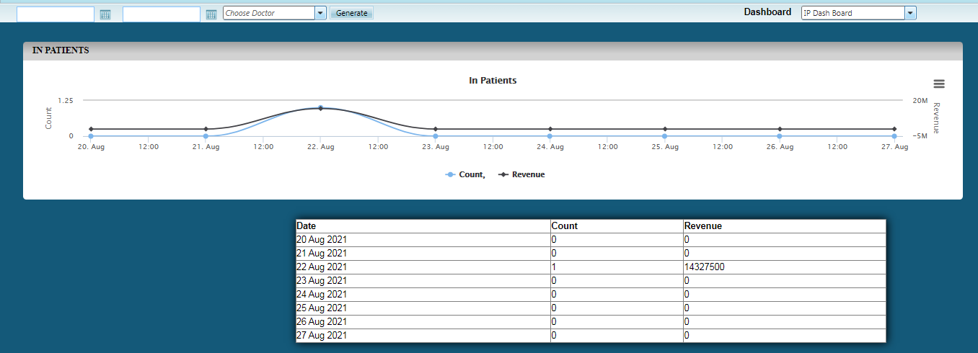Click the 22 Aug peak data point
Image resolution: width=978 pixels, height=353 pixels.
[x=320, y=108]
